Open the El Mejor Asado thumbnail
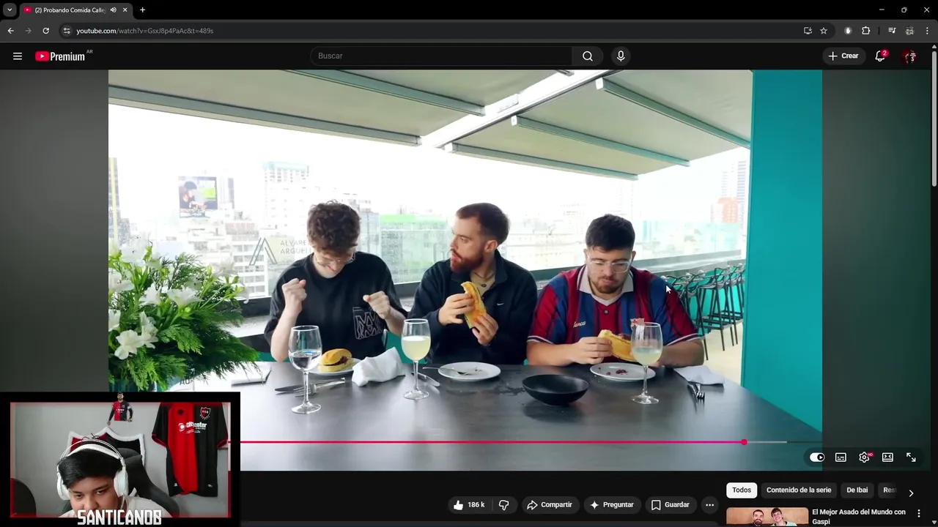The width and height of the screenshot is (938, 527). 767,517
